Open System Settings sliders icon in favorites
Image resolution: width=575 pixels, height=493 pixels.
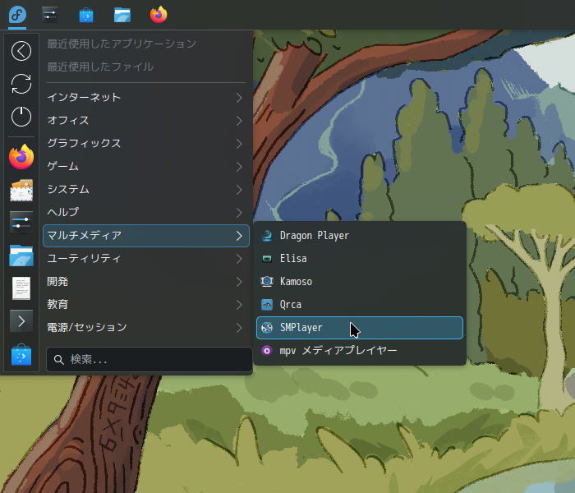click(x=21, y=223)
